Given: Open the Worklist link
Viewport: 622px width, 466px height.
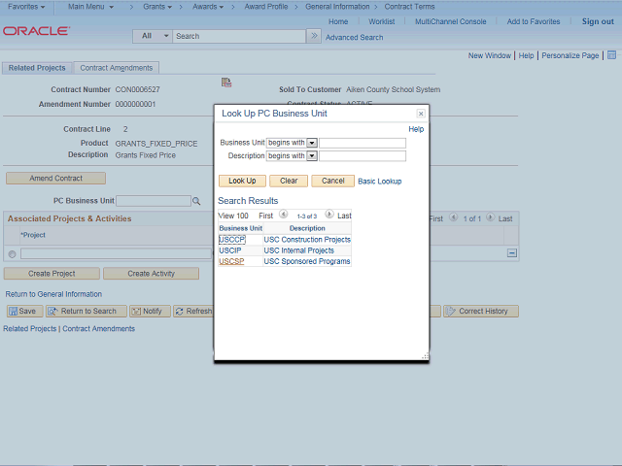Looking at the screenshot, I should pyautogui.click(x=382, y=21).
